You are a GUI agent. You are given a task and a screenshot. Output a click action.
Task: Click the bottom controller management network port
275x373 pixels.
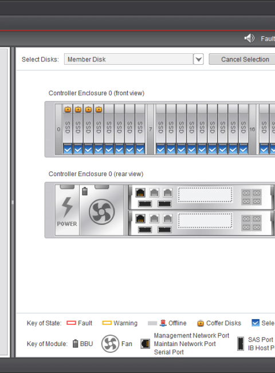140,219
